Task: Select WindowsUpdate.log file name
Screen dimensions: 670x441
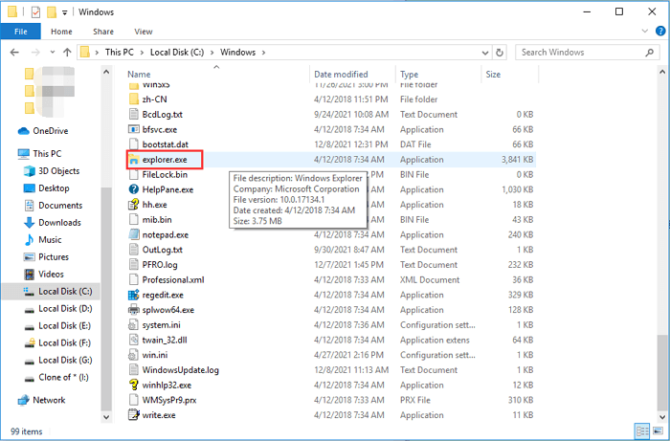Action: pyautogui.click(x=180, y=370)
